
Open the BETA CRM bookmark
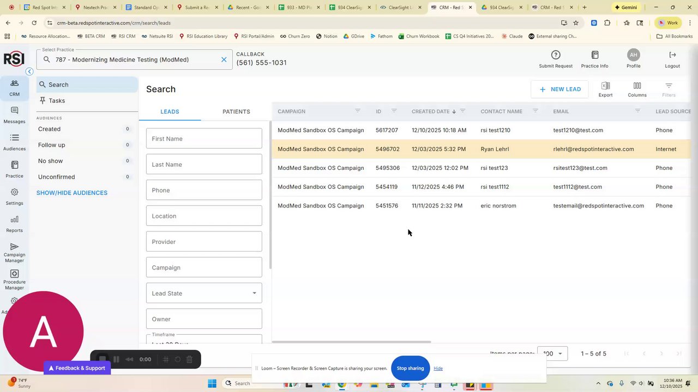pos(91,36)
